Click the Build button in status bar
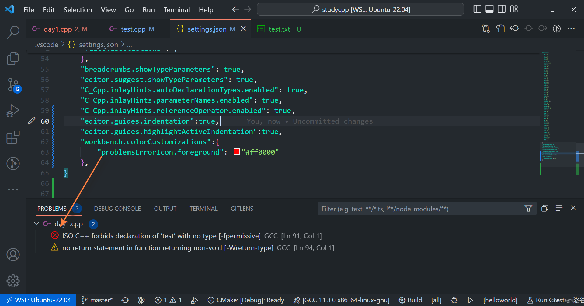 coord(410,300)
